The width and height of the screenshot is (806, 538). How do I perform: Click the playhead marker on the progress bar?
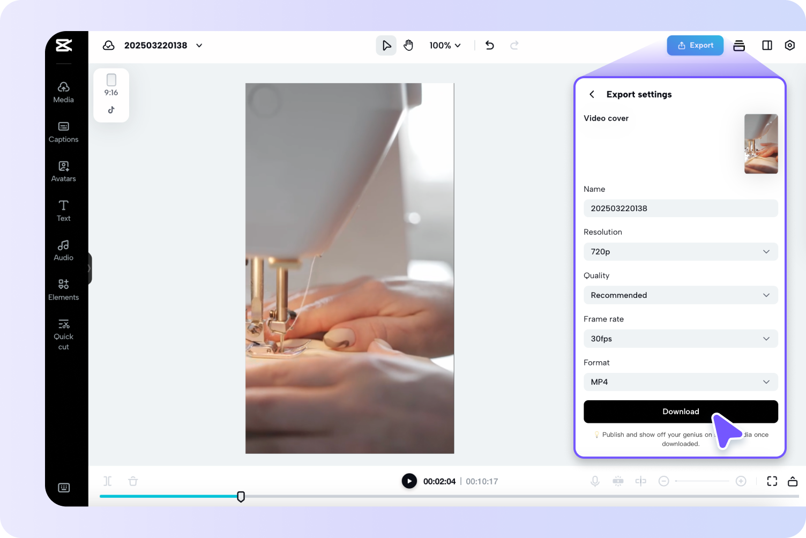tap(241, 497)
